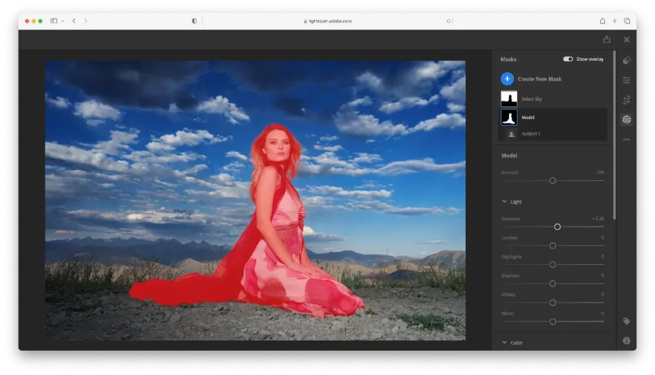Click the Safari privacy shield icon
655x375 pixels.
[194, 21]
